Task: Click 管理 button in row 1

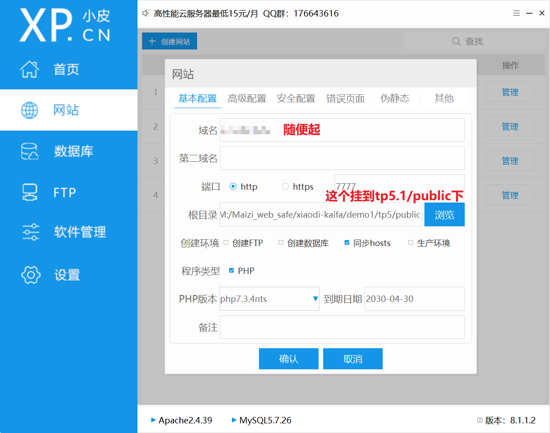Action: pos(510,92)
